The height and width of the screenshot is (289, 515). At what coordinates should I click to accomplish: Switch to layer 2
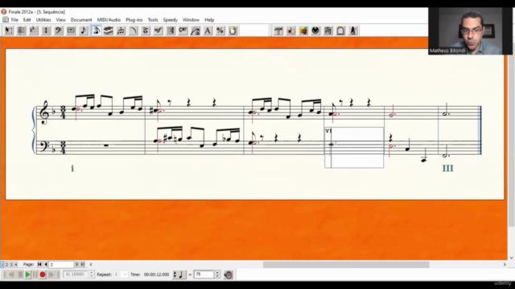click(x=6, y=264)
